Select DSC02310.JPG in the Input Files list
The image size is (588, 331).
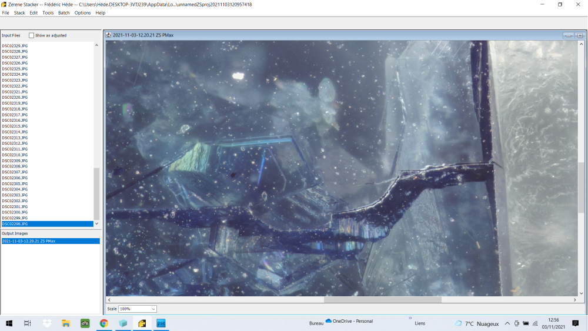[x=15, y=155]
